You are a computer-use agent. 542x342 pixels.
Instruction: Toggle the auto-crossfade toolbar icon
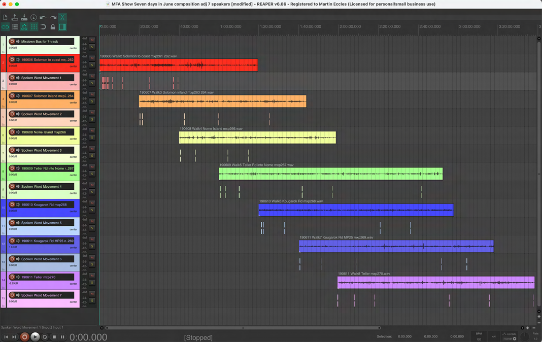click(62, 17)
